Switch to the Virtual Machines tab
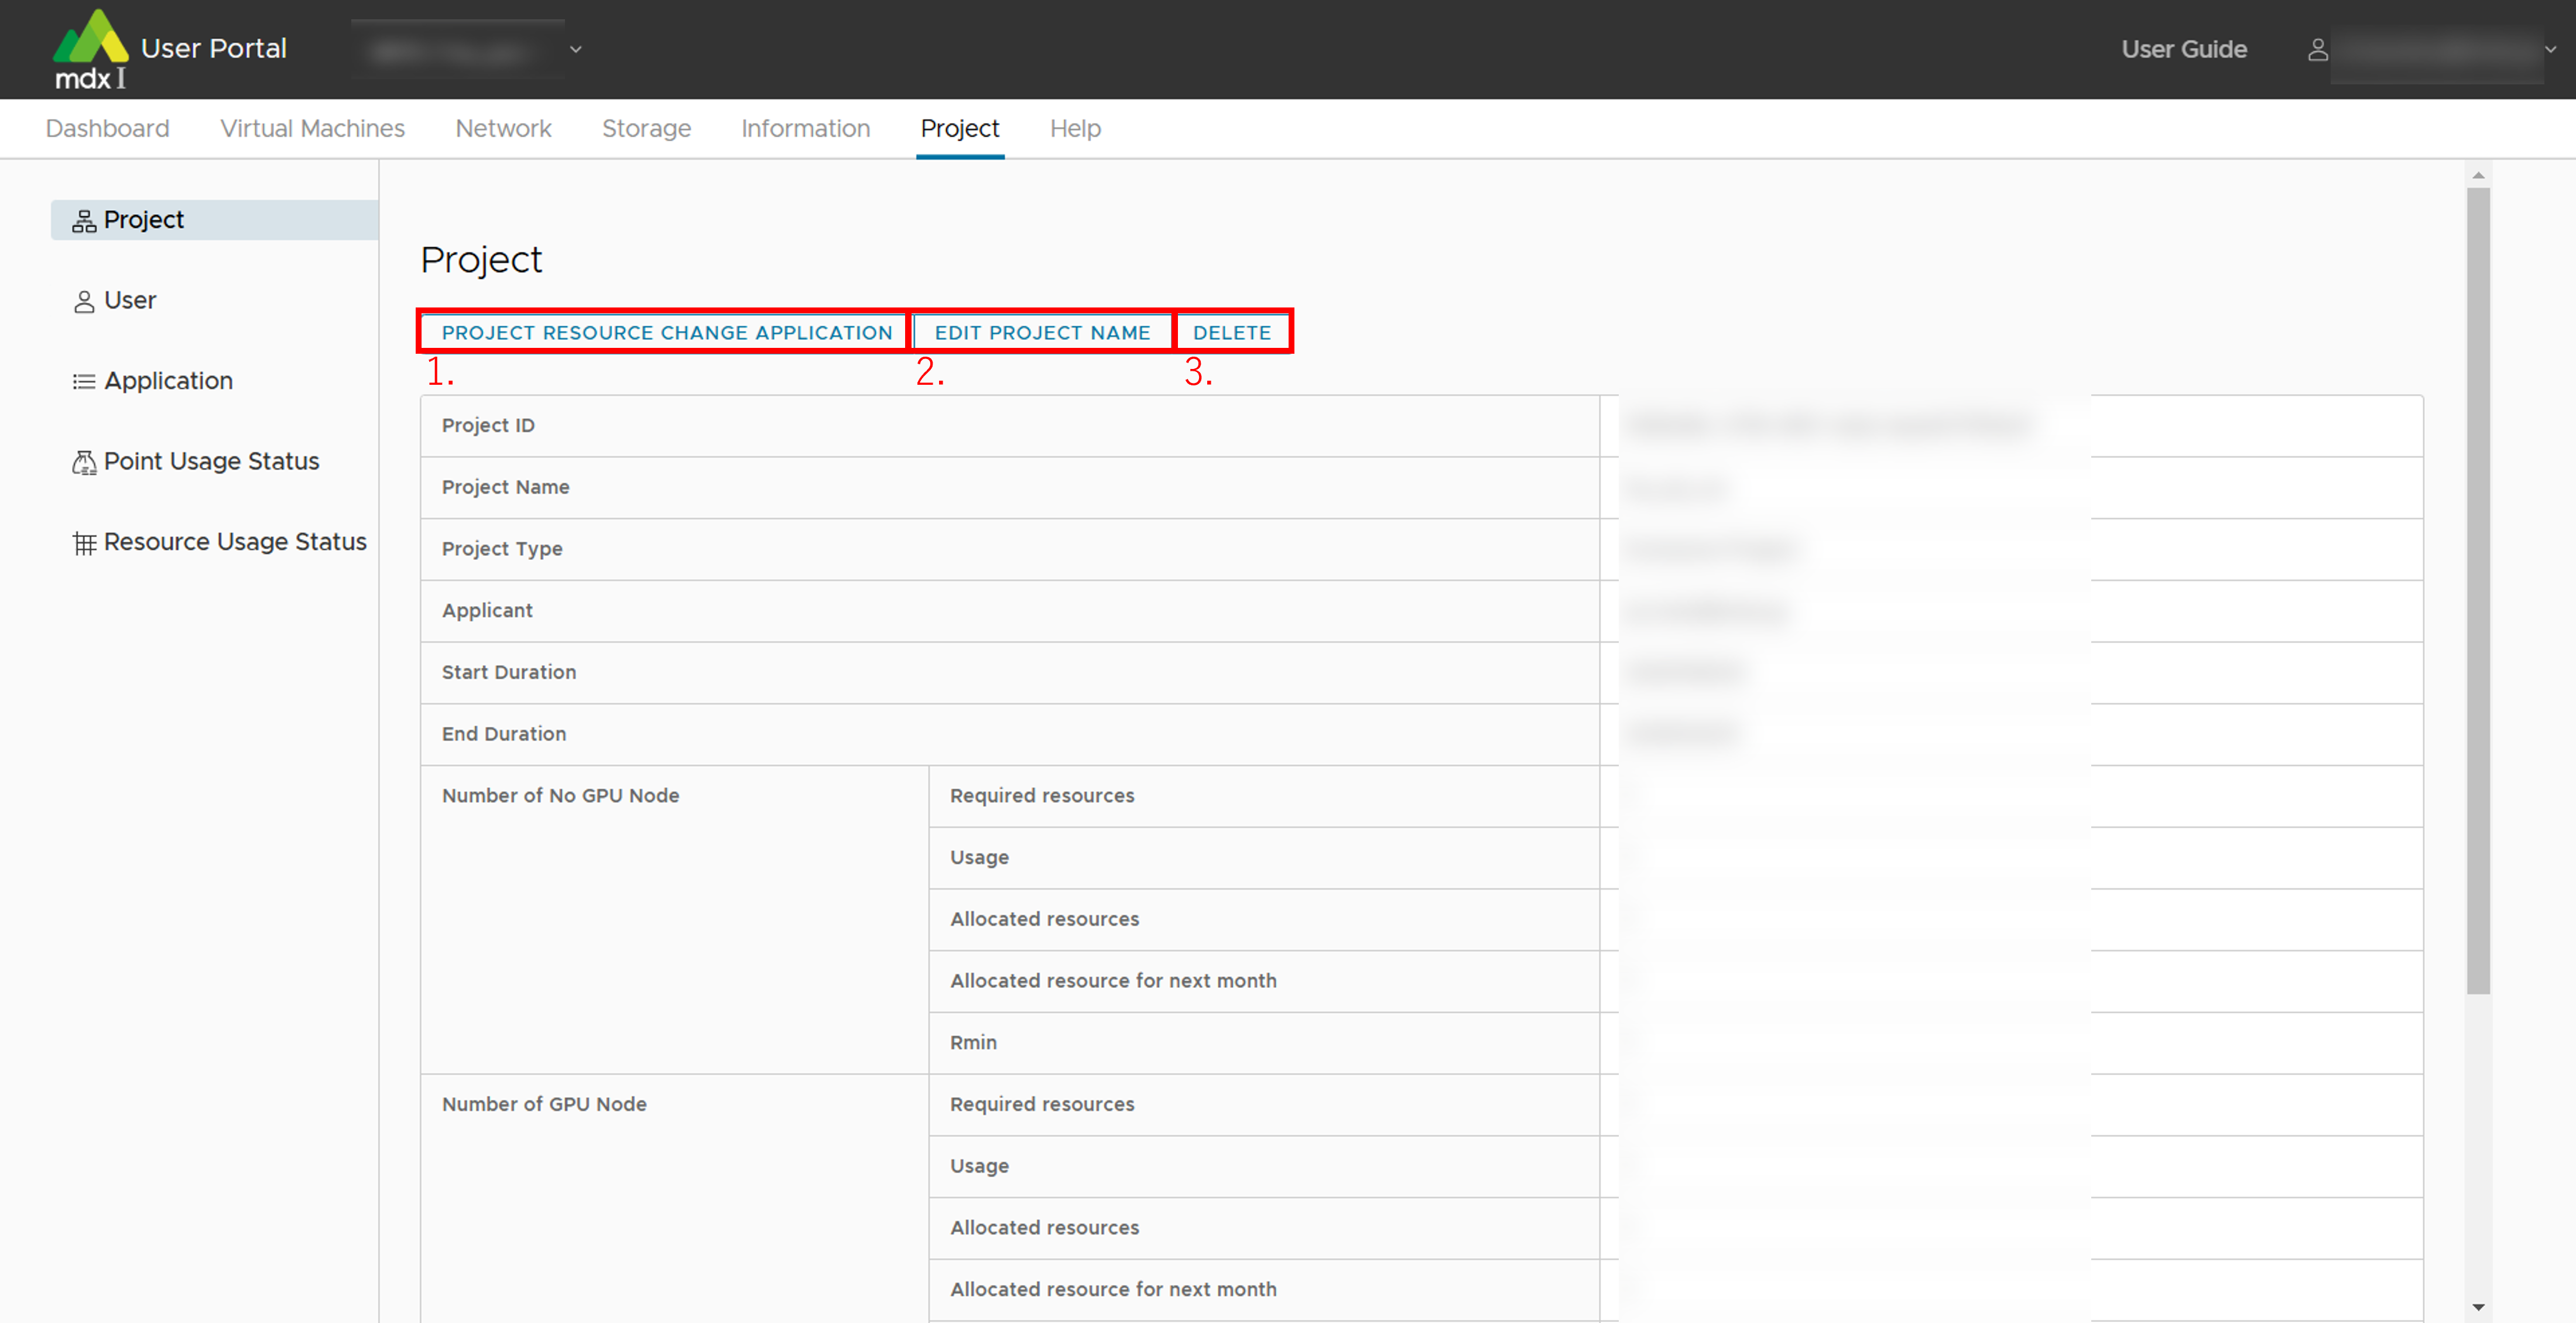This screenshot has width=2576, height=1323. [312, 129]
